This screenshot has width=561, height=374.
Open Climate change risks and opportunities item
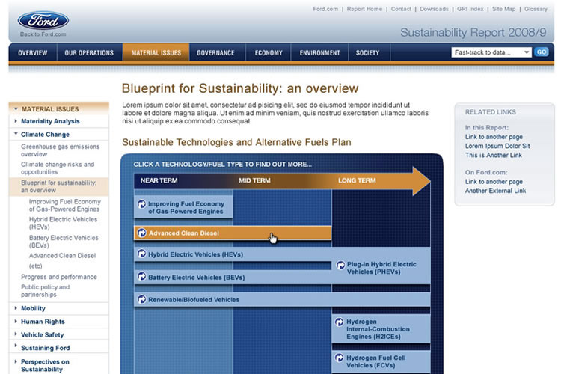point(58,168)
